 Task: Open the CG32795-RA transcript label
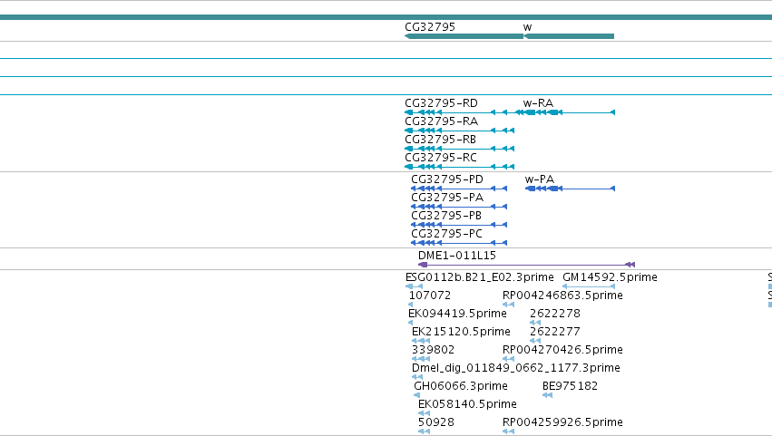tap(441, 121)
